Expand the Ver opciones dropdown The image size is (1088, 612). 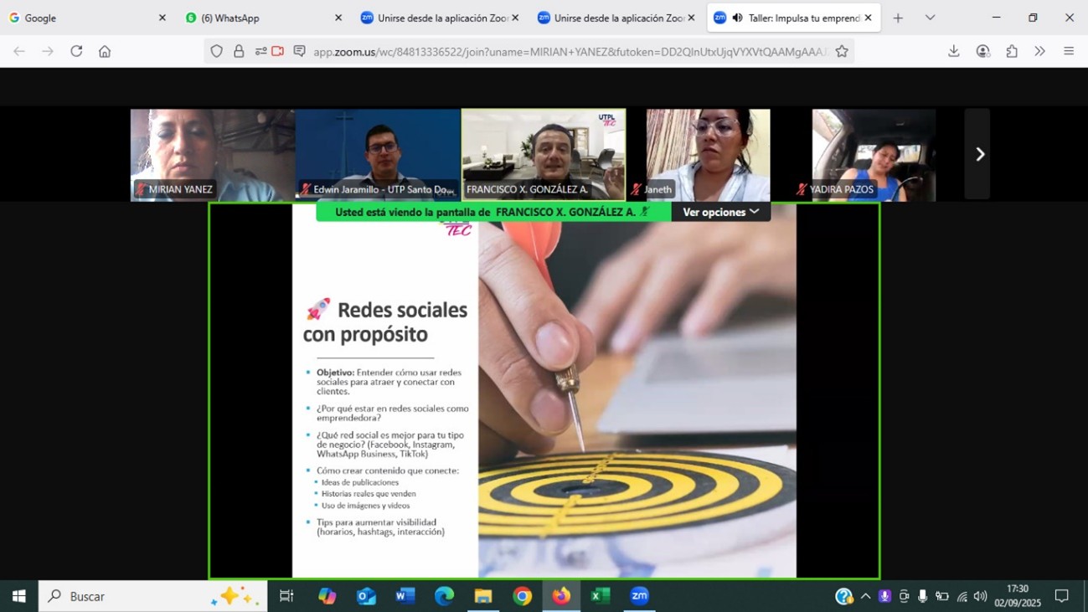pyautogui.click(x=720, y=212)
